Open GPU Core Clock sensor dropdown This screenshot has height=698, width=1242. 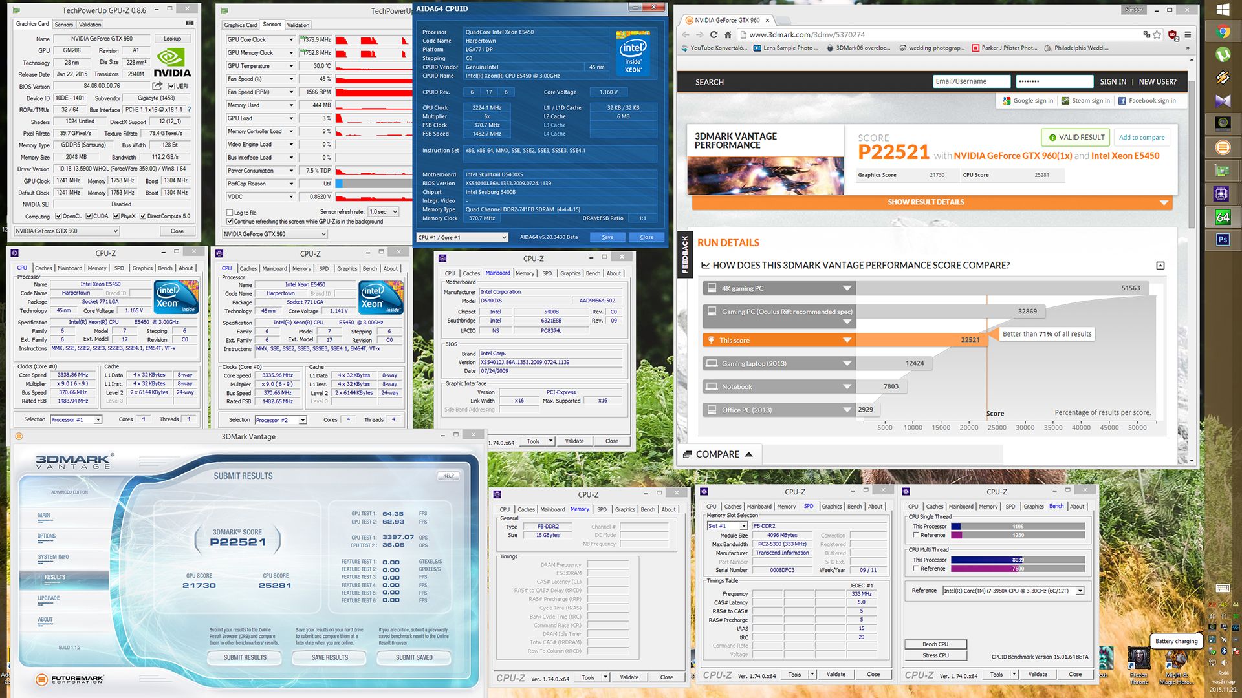(x=291, y=40)
